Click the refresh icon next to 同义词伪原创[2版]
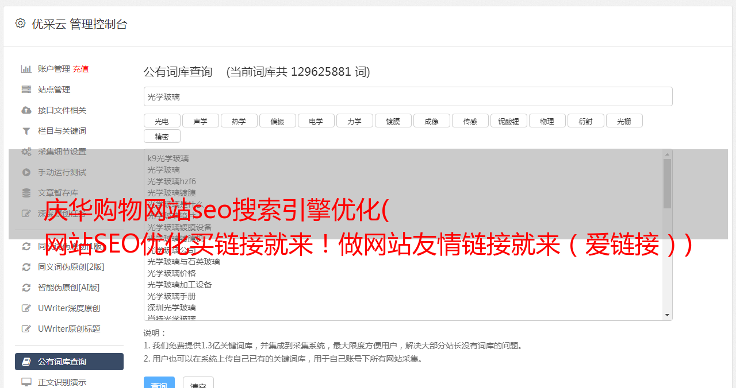The width and height of the screenshot is (736, 388). 26,267
